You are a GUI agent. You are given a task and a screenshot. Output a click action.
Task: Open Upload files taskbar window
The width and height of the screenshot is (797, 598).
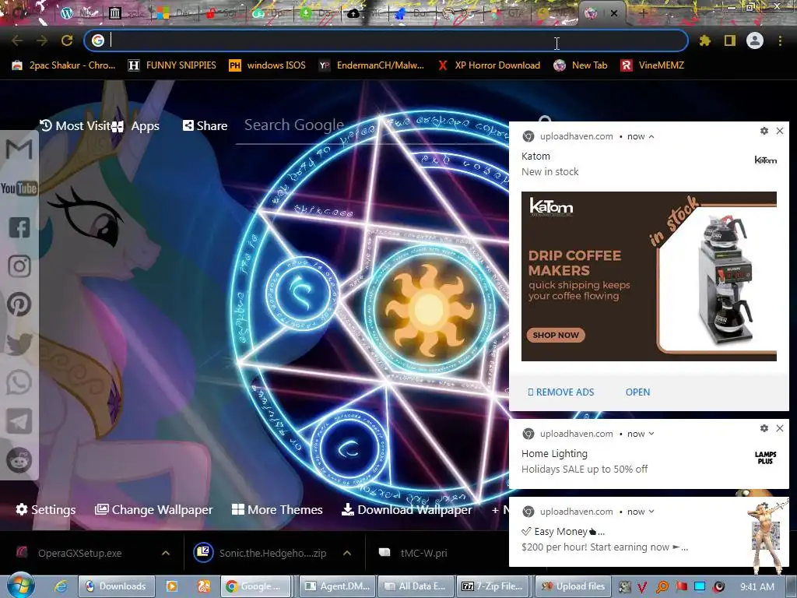[572, 586]
